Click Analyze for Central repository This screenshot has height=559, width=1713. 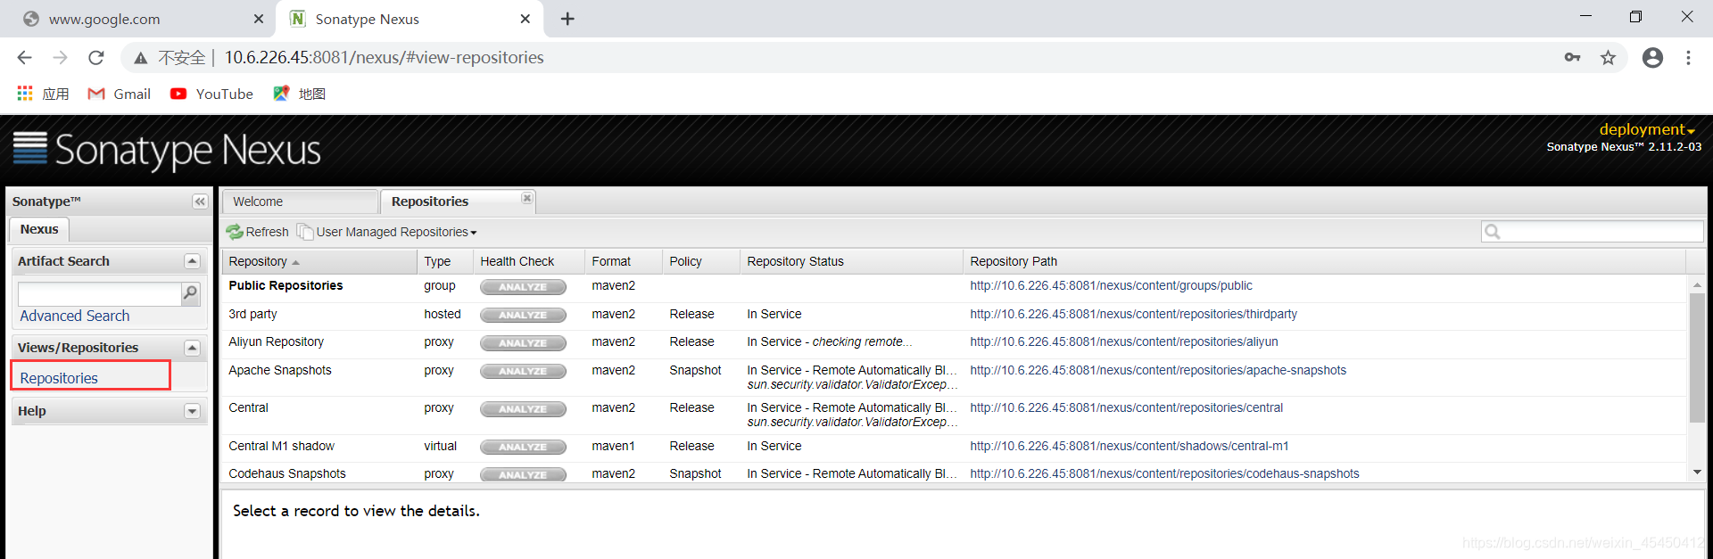click(523, 409)
